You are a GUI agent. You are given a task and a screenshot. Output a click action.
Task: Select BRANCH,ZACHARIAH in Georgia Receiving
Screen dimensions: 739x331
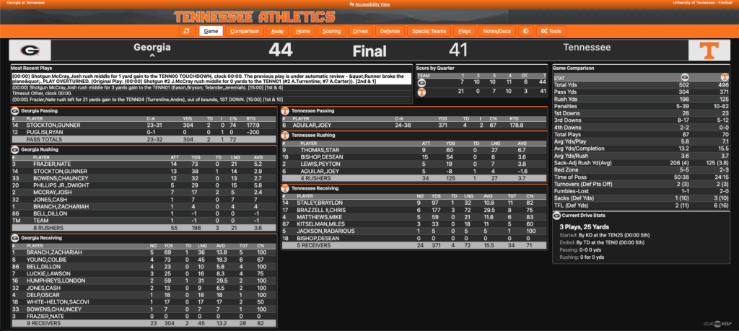coord(144,252)
